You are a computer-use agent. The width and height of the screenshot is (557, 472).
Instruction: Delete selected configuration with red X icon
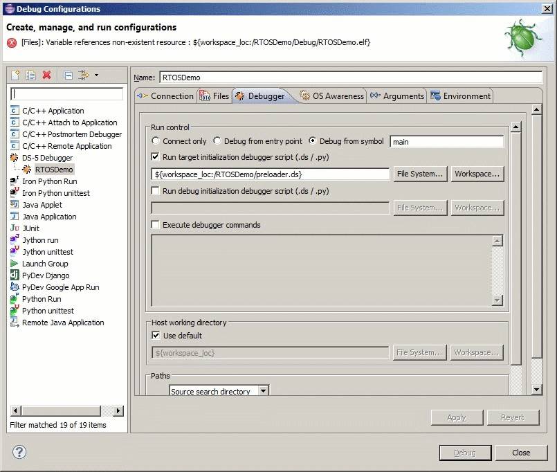click(x=47, y=75)
